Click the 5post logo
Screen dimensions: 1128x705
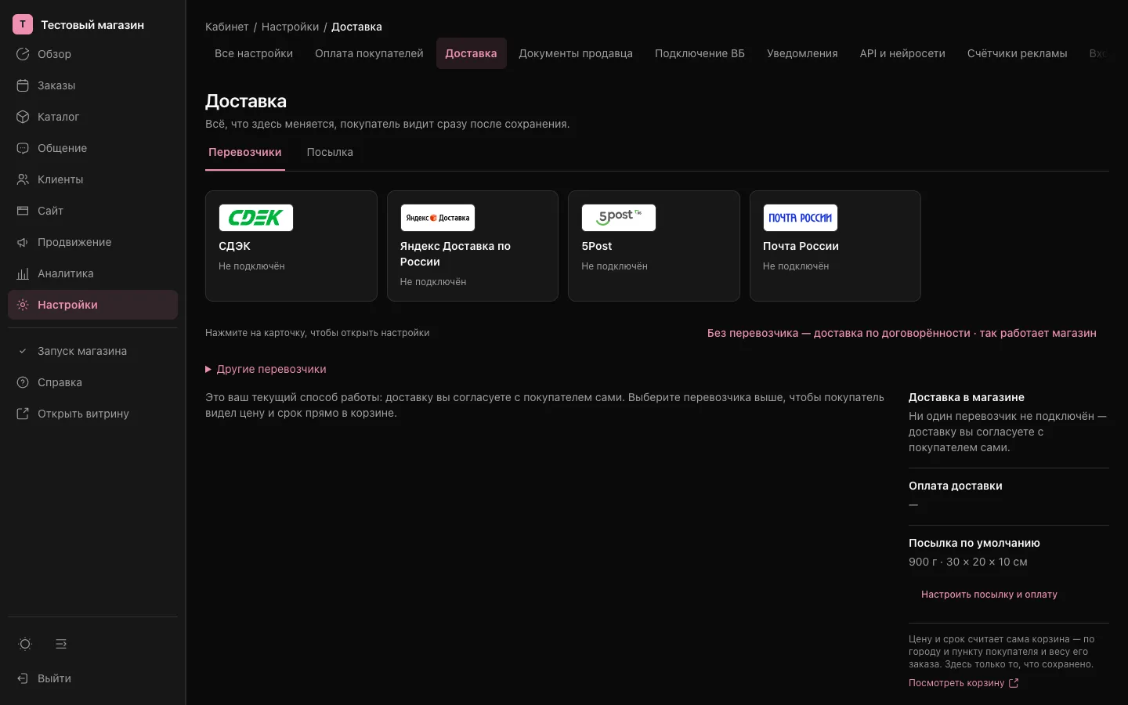click(x=619, y=218)
